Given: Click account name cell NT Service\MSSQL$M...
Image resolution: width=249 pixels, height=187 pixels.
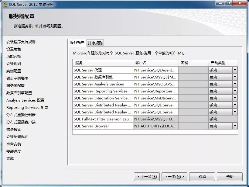Looking at the screenshot, I should pyautogui.click(x=155, y=77).
